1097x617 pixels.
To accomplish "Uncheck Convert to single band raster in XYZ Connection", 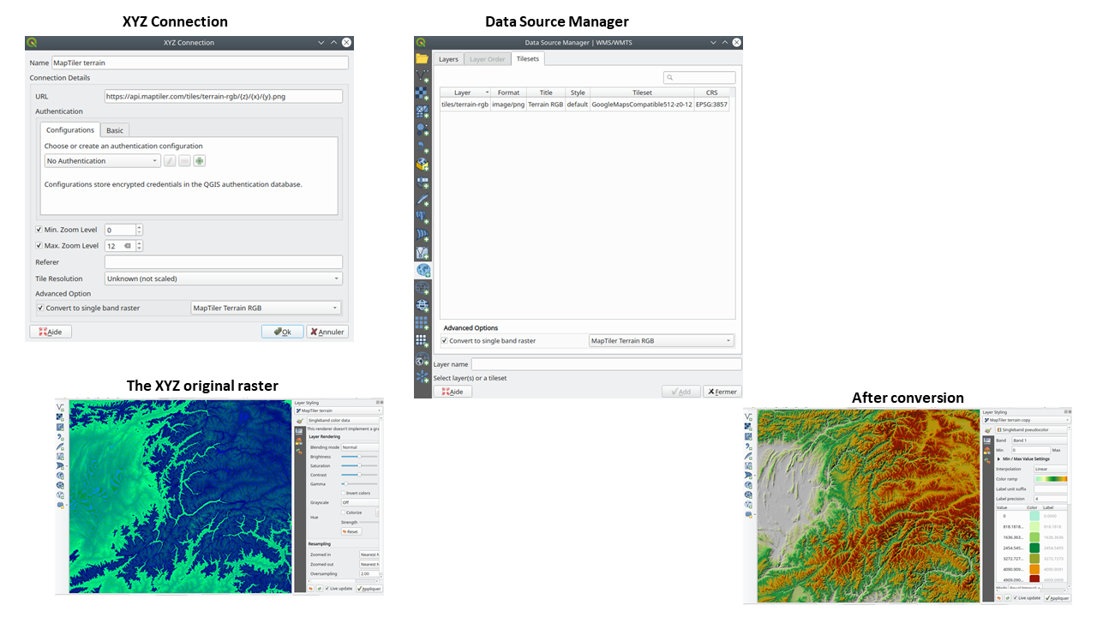I will click(39, 308).
